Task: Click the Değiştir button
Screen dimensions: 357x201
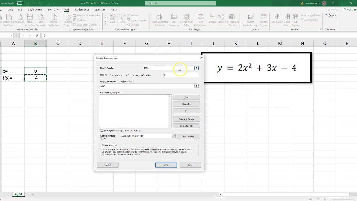Action: point(186,104)
